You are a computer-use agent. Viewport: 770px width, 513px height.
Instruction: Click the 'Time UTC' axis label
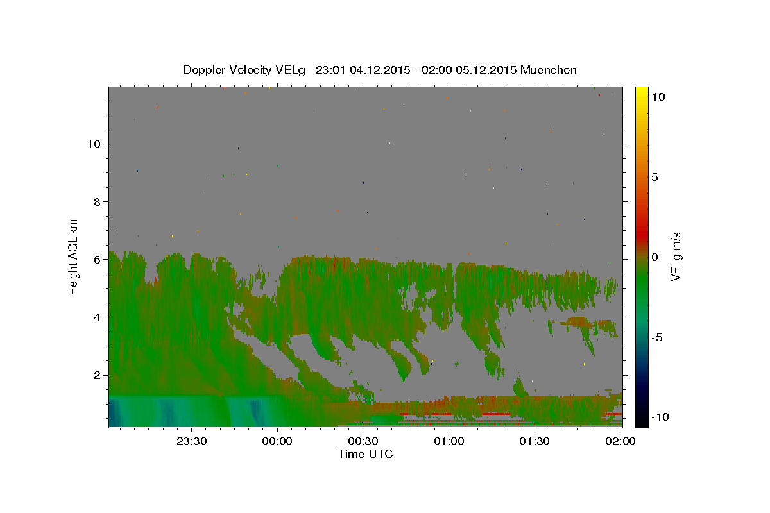click(x=365, y=454)
